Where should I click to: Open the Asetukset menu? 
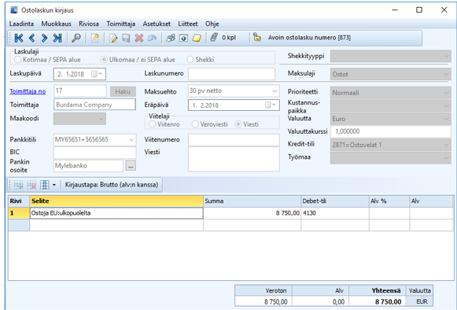(x=157, y=24)
